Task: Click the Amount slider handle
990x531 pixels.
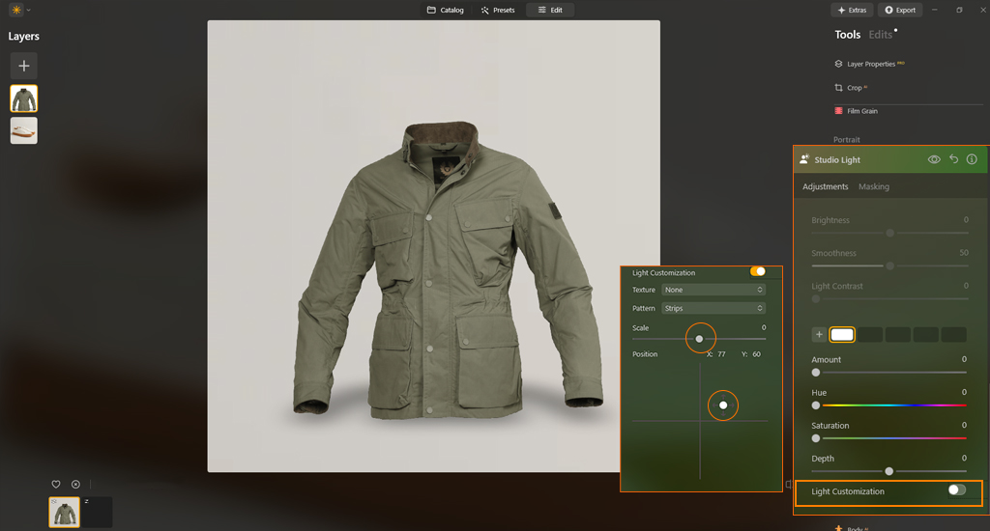Action: coord(816,373)
